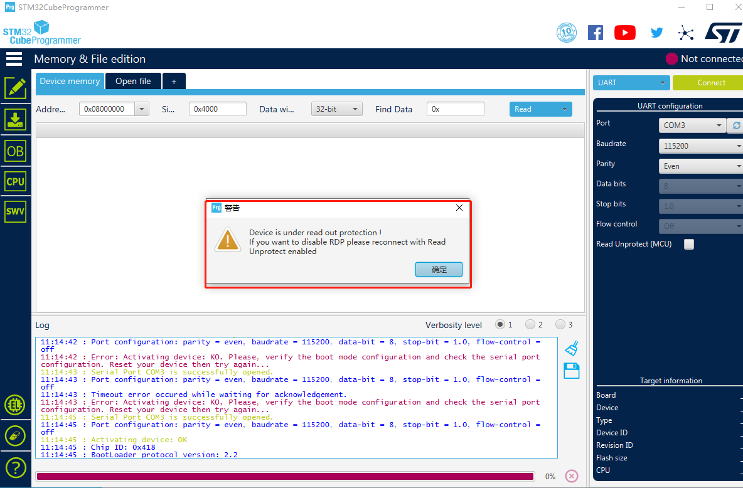Click the STM32CubeProgrammer logo
Viewport: 743px width, 488px height.
[41, 33]
